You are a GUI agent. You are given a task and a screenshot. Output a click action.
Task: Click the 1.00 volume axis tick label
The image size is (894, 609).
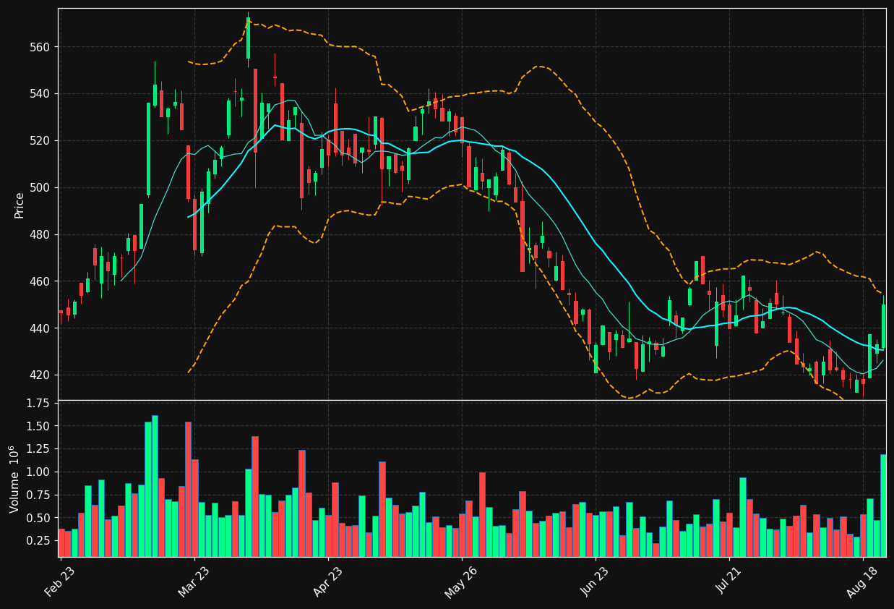38,472
